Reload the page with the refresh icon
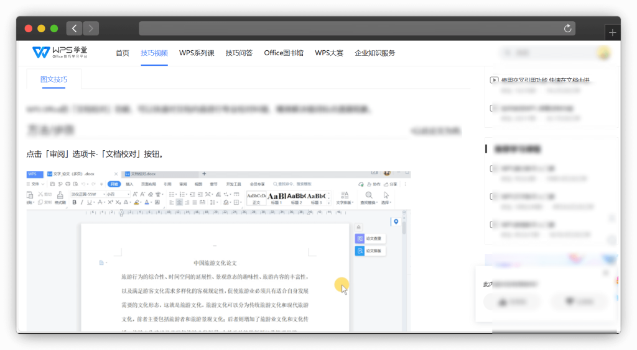This screenshot has width=637, height=350. 567,29
